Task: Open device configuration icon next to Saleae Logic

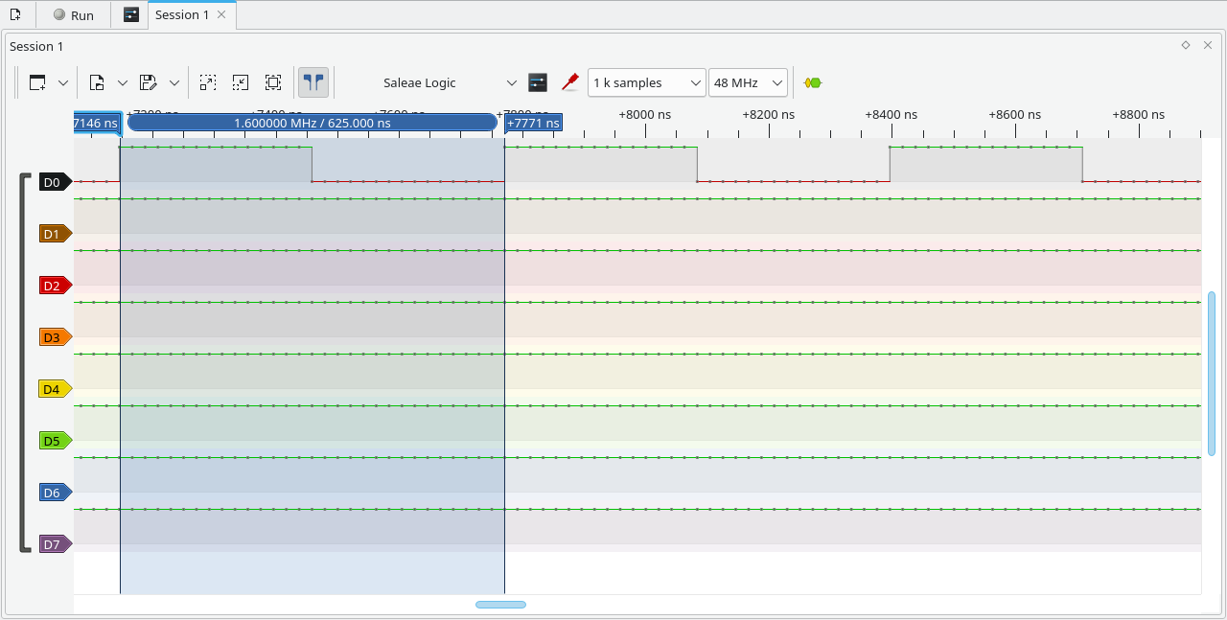Action: pos(538,82)
